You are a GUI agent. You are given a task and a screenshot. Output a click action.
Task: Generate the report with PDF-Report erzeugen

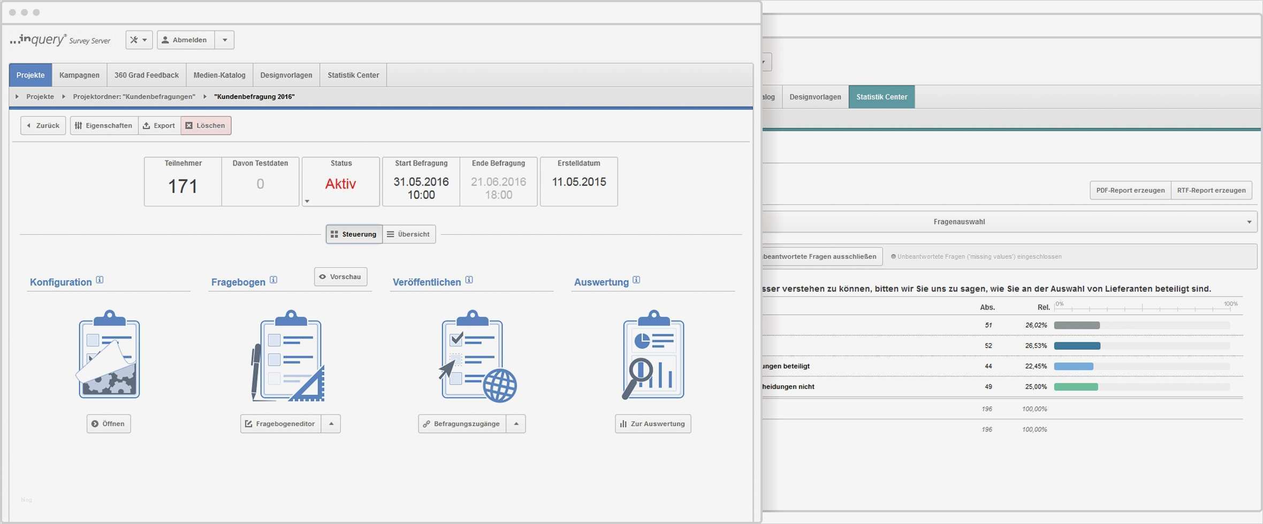pyautogui.click(x=1130, y=190)
